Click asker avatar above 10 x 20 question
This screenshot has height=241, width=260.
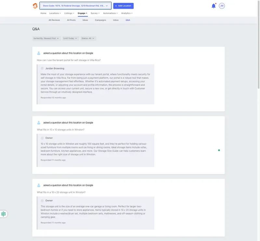(x=39, y=185)
